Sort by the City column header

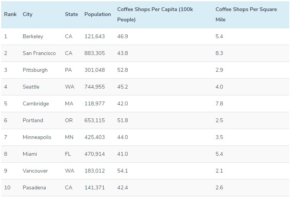pos(27,14)
